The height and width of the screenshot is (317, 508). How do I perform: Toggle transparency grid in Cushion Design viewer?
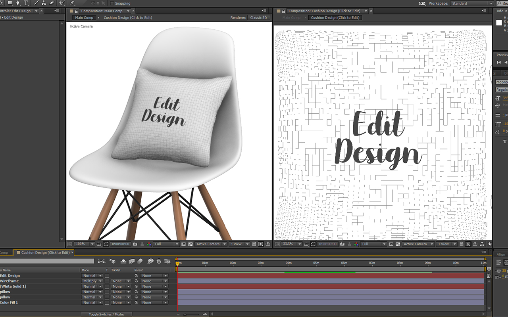[397, 244]
